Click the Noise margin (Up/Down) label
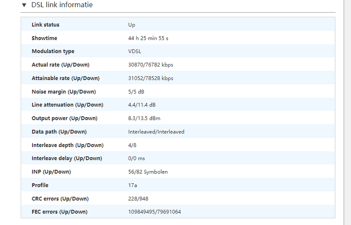Screen dimensions: 351x225 pyautogui.click(x=64, y=91)
